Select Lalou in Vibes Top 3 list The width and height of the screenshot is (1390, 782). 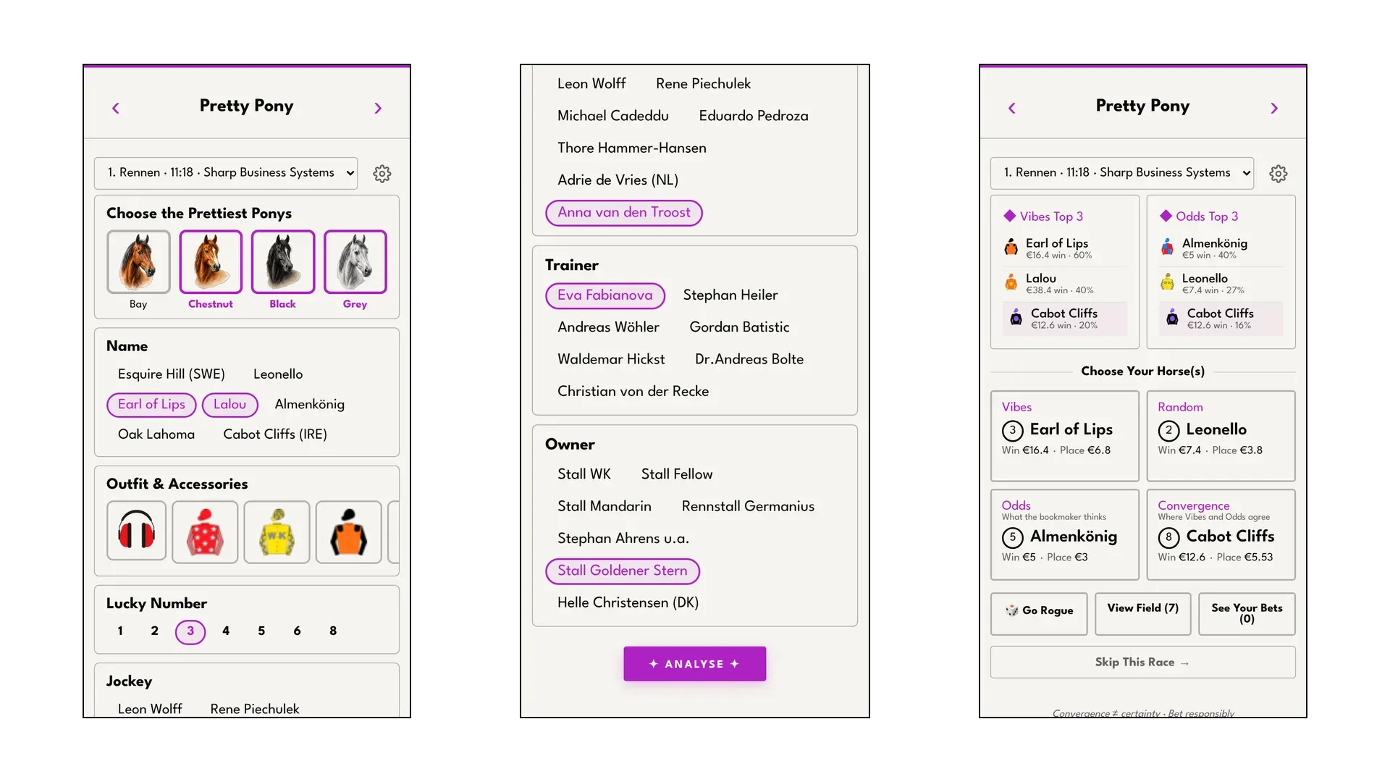(x=1064, y=283)
